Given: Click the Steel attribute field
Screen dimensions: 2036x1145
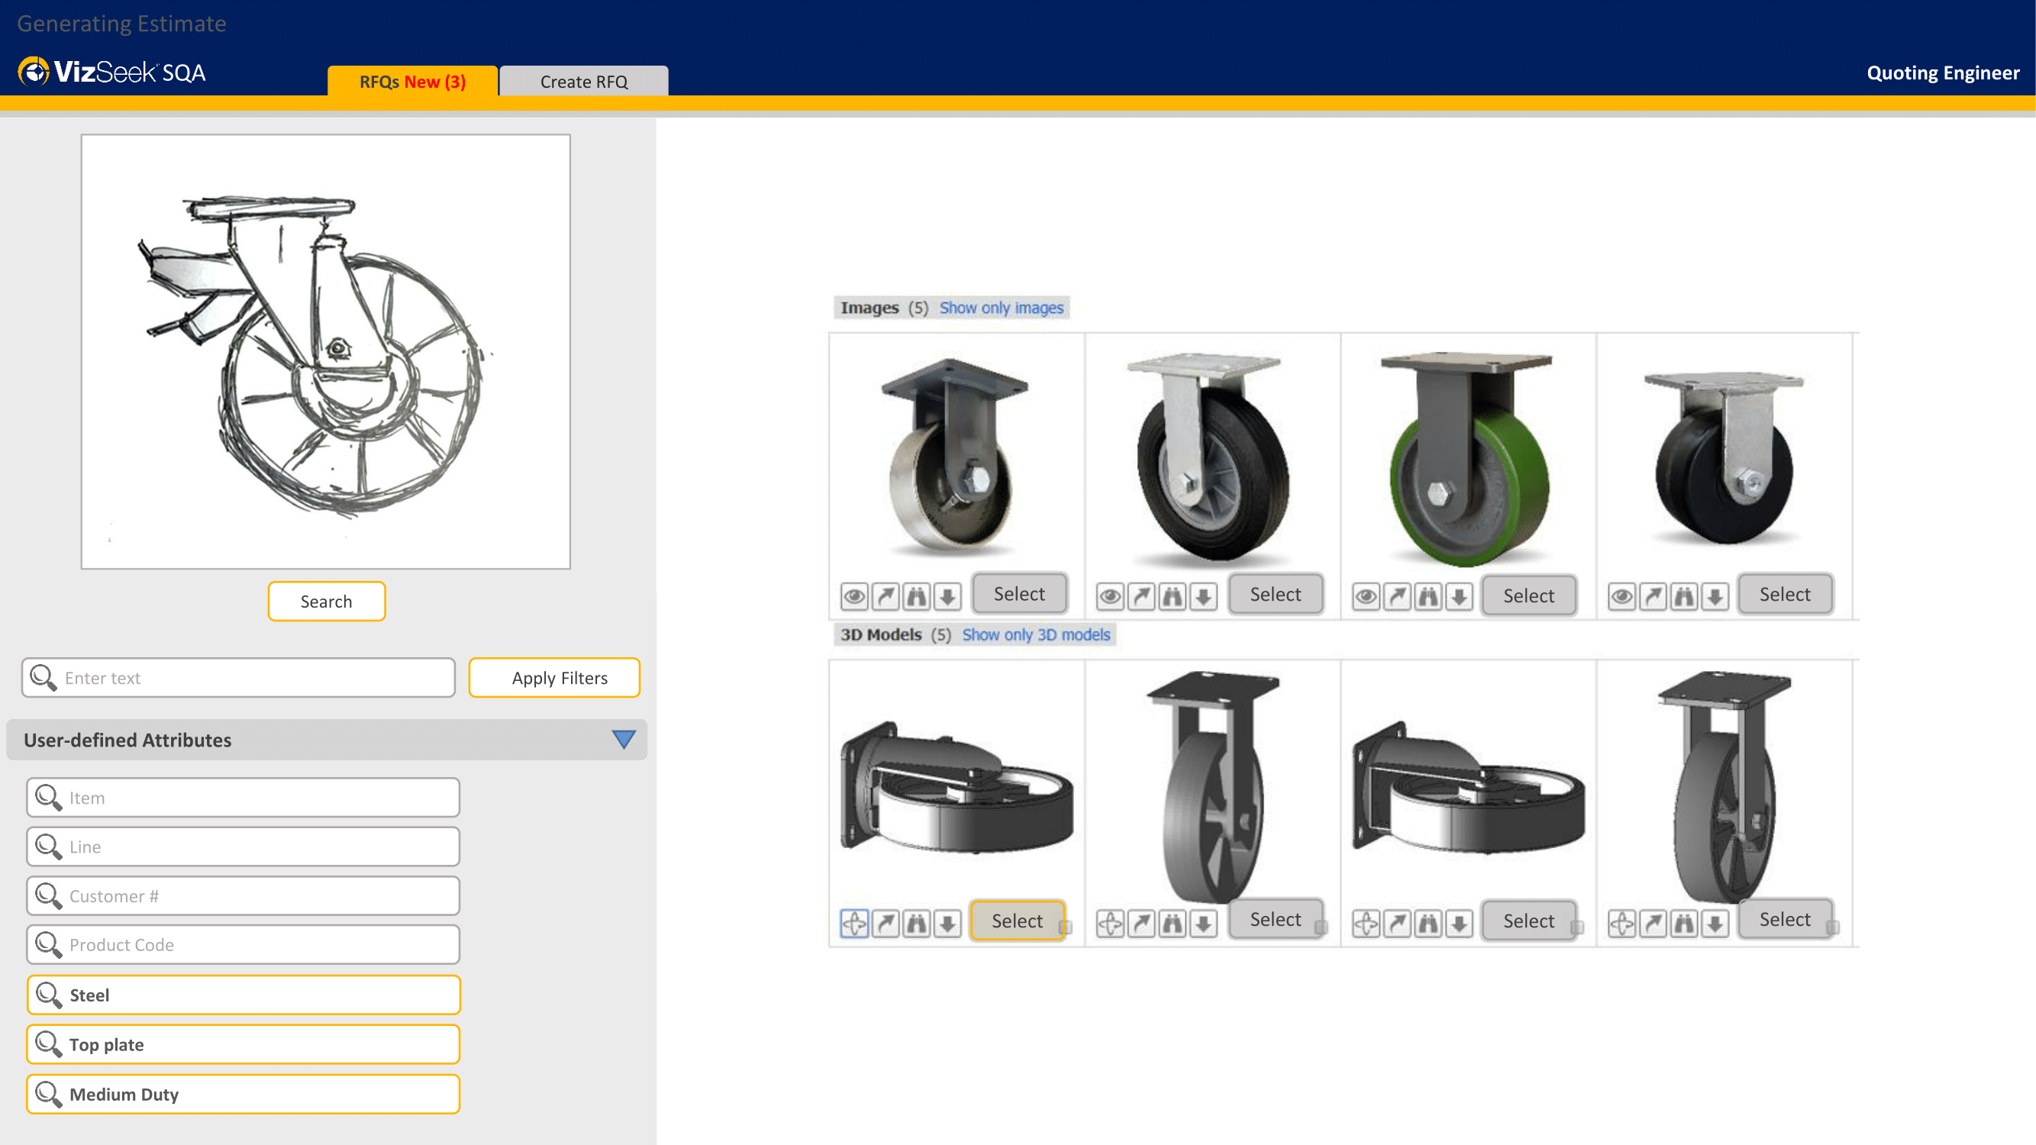Looking at the screenshot, I should [244, 995].
